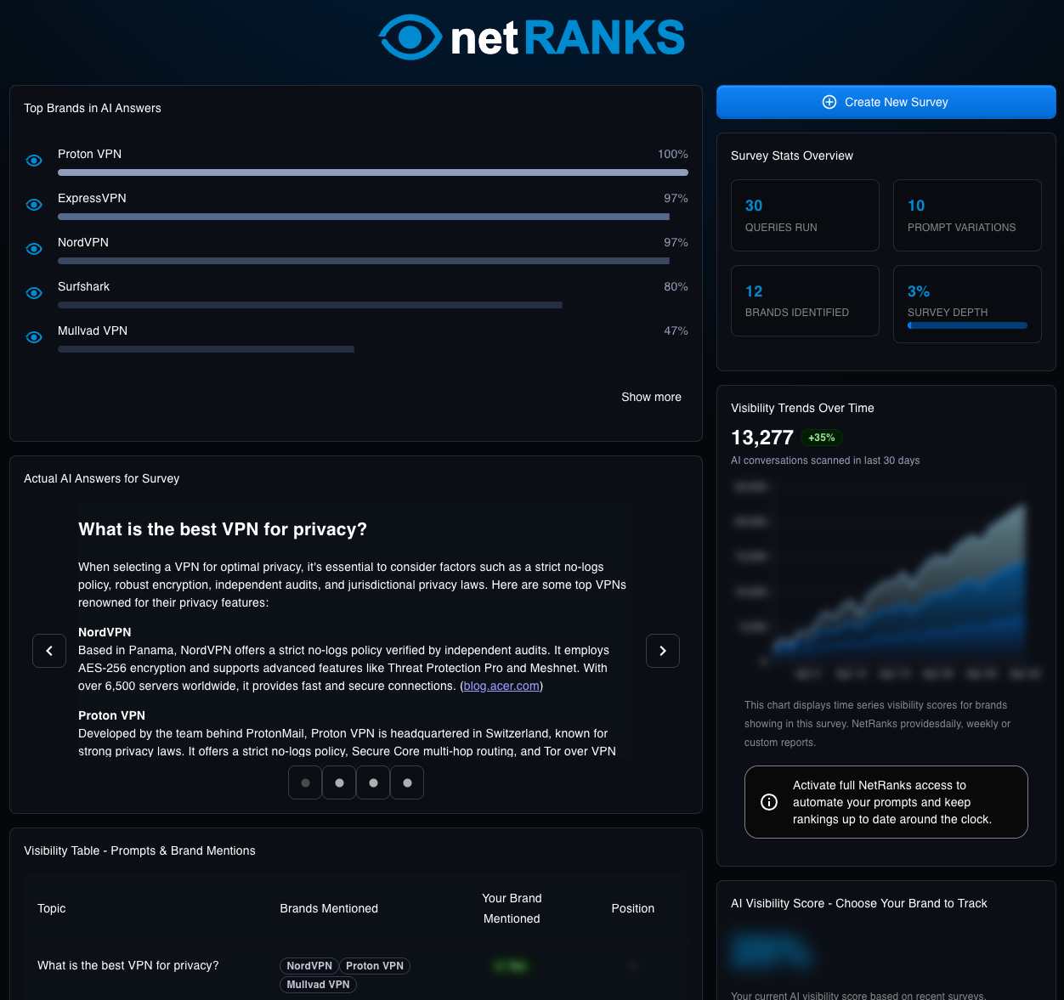Click the 3% Survey Depth card

967,304
